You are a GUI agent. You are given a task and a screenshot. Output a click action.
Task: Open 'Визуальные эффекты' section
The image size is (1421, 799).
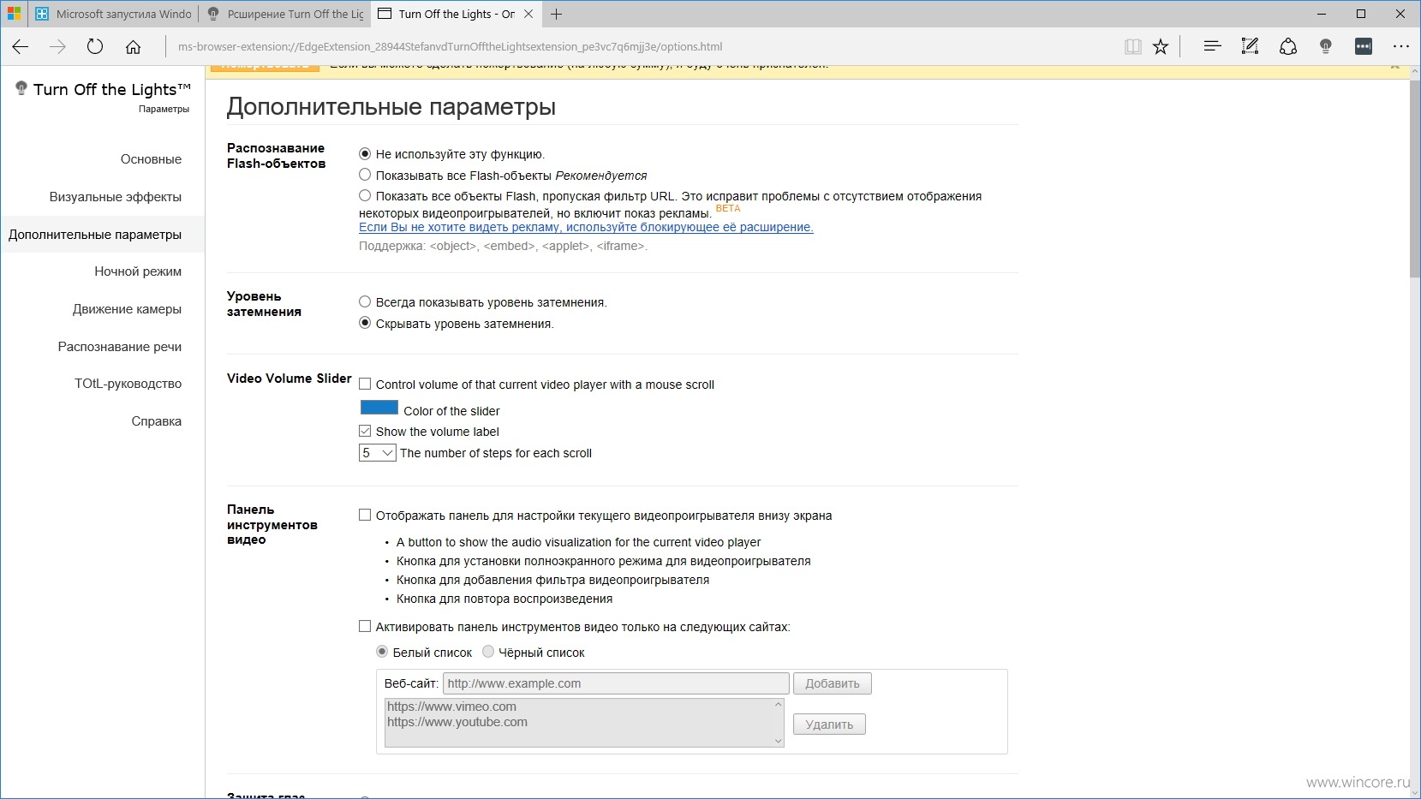[x=116, y=197]
